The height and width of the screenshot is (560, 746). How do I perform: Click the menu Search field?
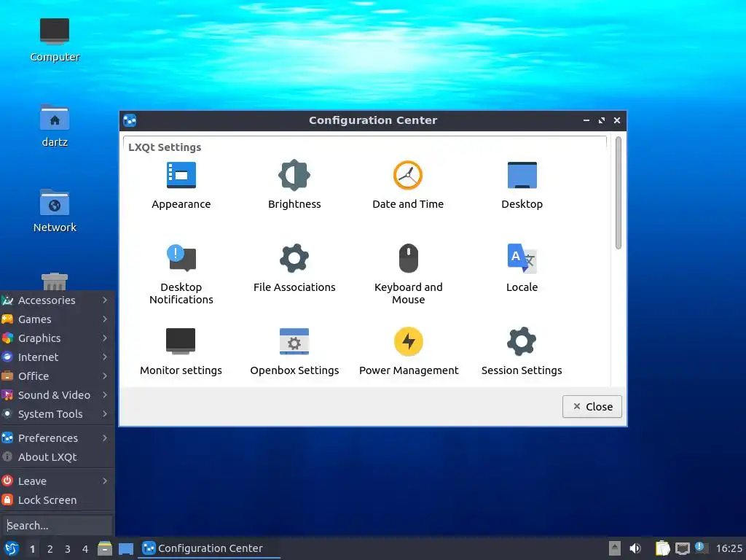pyautogui.click(x=57, y=526)
